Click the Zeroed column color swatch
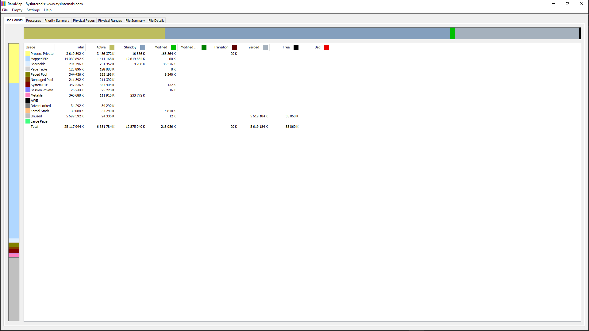 (x=265, y=47)
